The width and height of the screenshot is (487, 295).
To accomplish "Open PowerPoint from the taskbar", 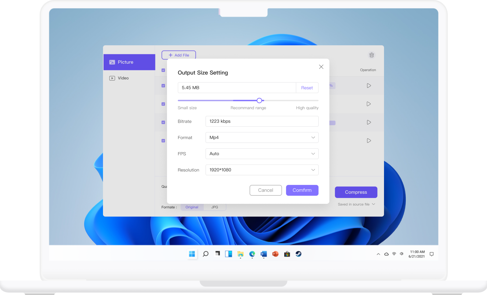I will tap(275, 254).
